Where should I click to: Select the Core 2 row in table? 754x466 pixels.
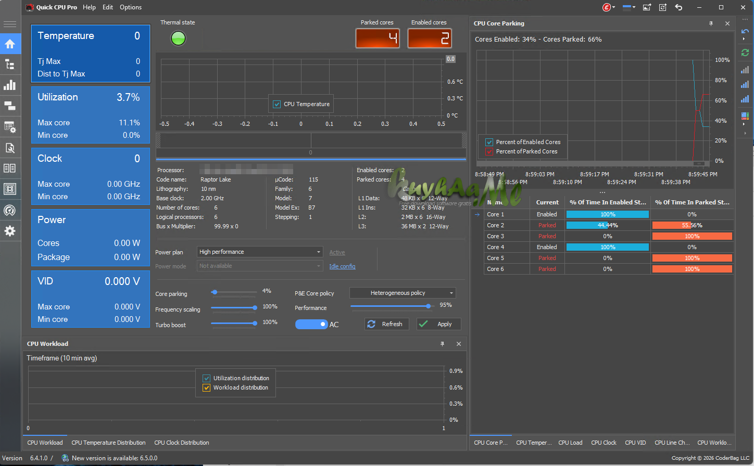[609, 225]
